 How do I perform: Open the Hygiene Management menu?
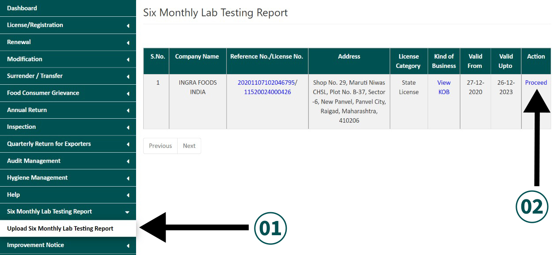pyautogui.click(x=68, y=178)
